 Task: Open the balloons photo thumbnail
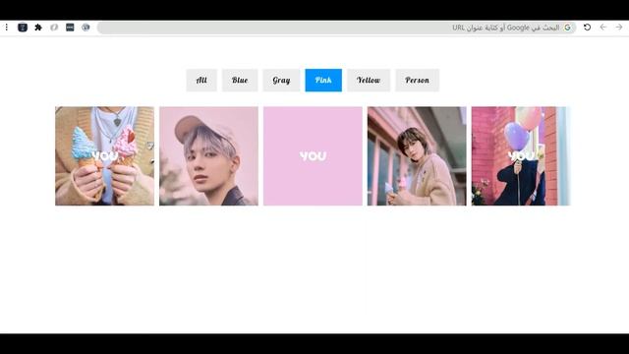pos(521,156)
